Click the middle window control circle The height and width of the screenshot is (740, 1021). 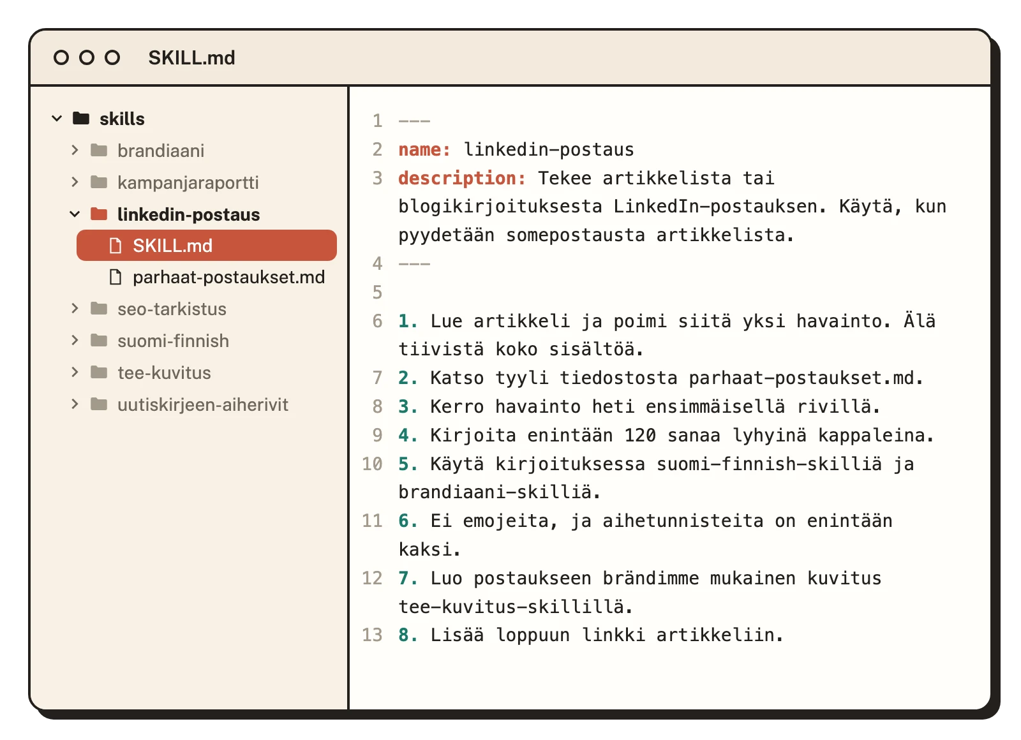87,58
